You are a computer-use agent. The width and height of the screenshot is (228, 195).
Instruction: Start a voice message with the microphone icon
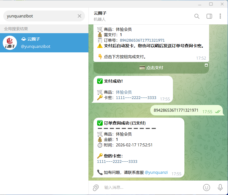pyautogui.click(x=220, y=188)
